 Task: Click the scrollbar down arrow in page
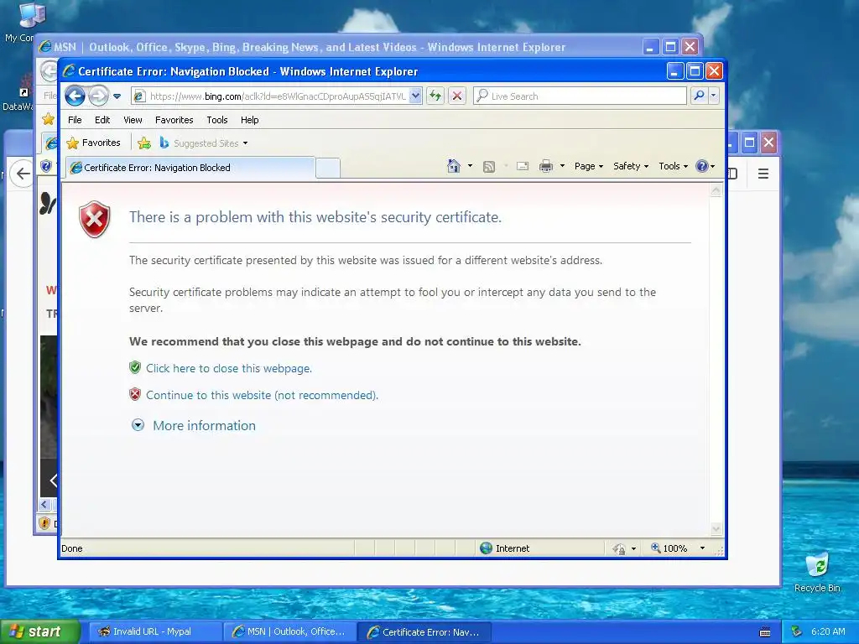716,529
